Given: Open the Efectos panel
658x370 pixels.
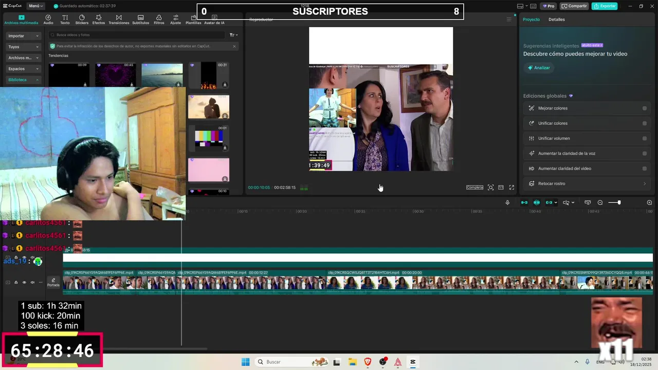Looking at the screenshot, I should 99,20.
